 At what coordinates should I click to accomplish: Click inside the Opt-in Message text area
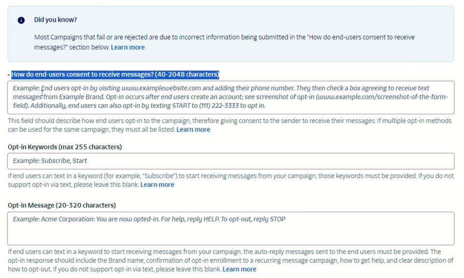pyautogui.click(x=231, y=228)
